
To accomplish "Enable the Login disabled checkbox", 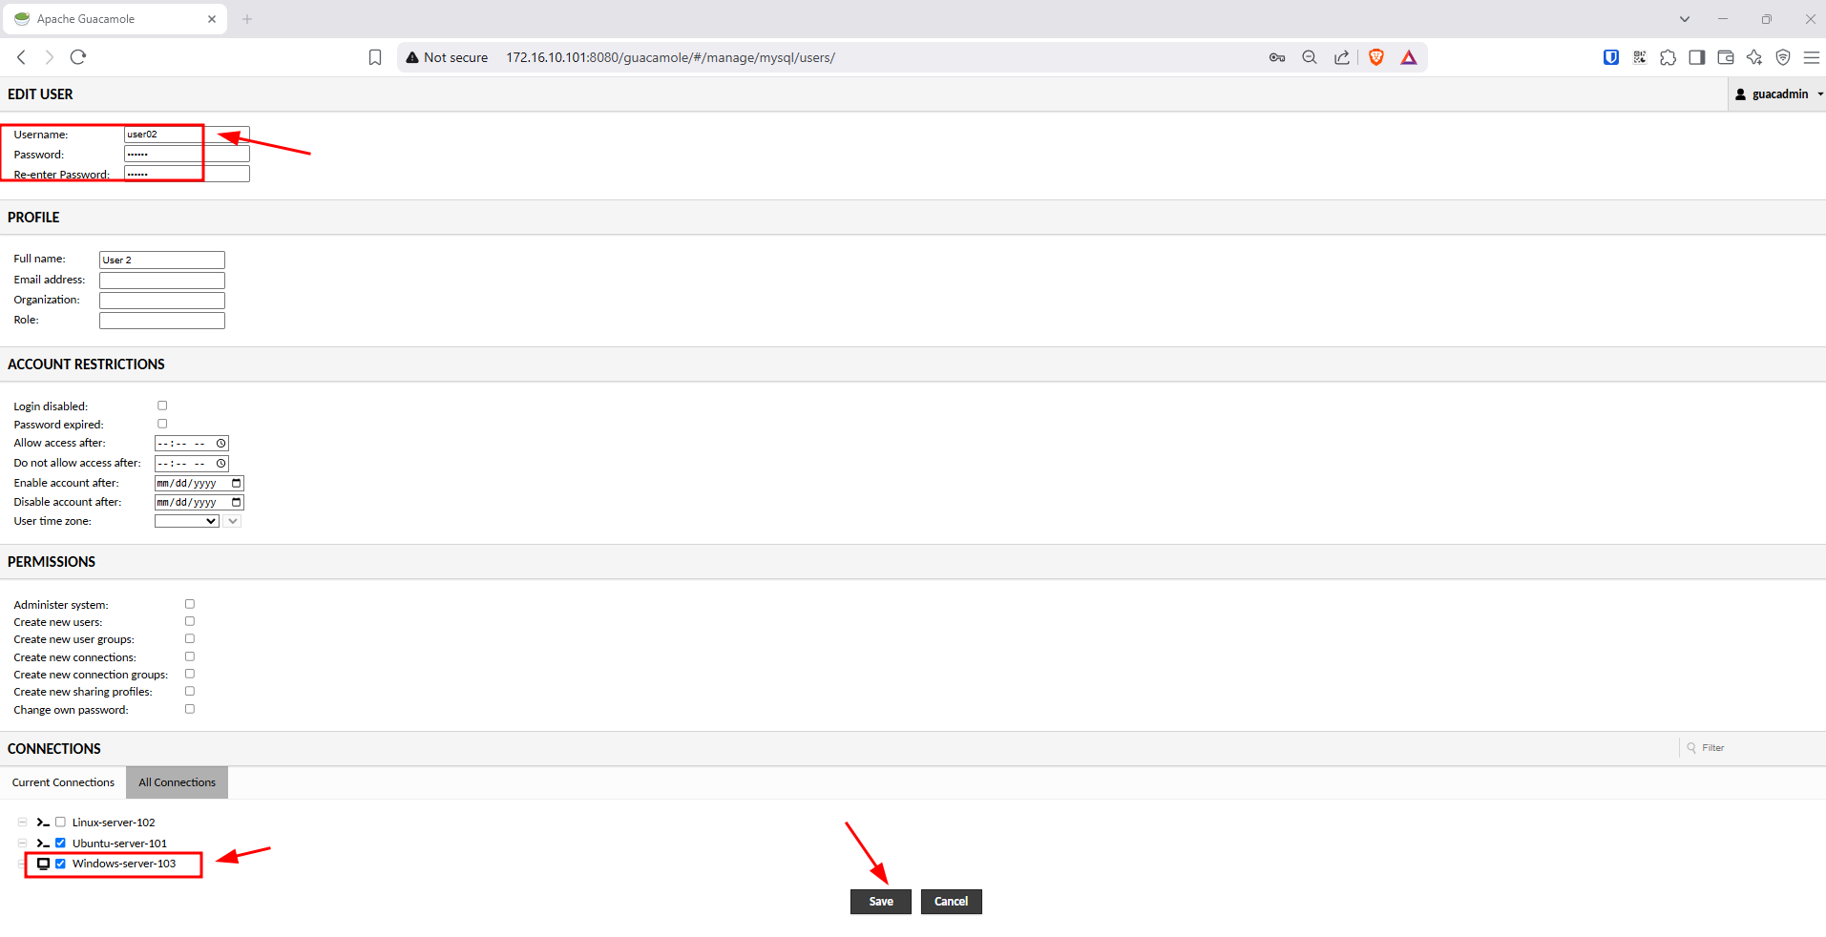I will (162, 406).
